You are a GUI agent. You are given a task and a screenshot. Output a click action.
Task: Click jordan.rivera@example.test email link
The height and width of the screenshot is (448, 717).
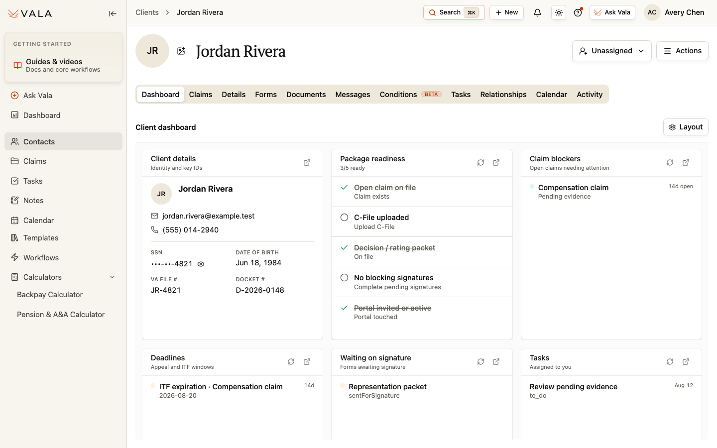(x=208, y=216)
